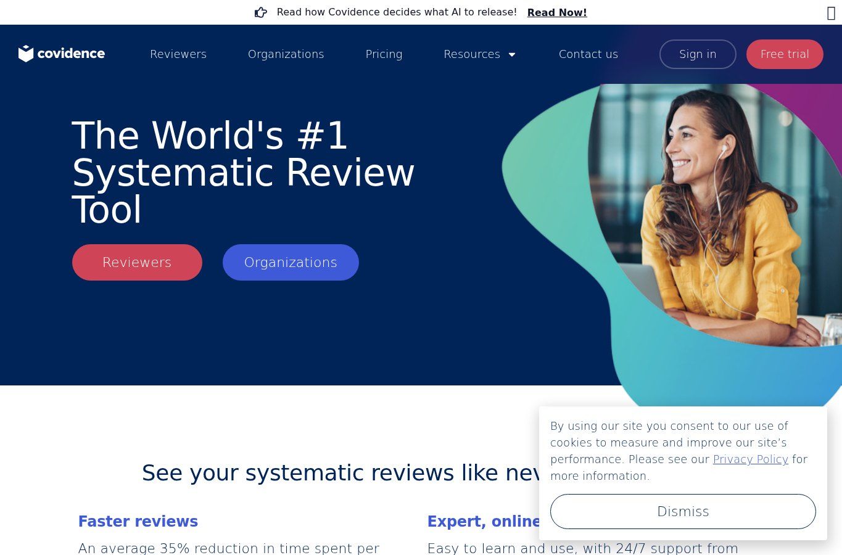Screen dimensions: 842x555
Task: Click the covidence wordmark text
Action: (71, 54)
